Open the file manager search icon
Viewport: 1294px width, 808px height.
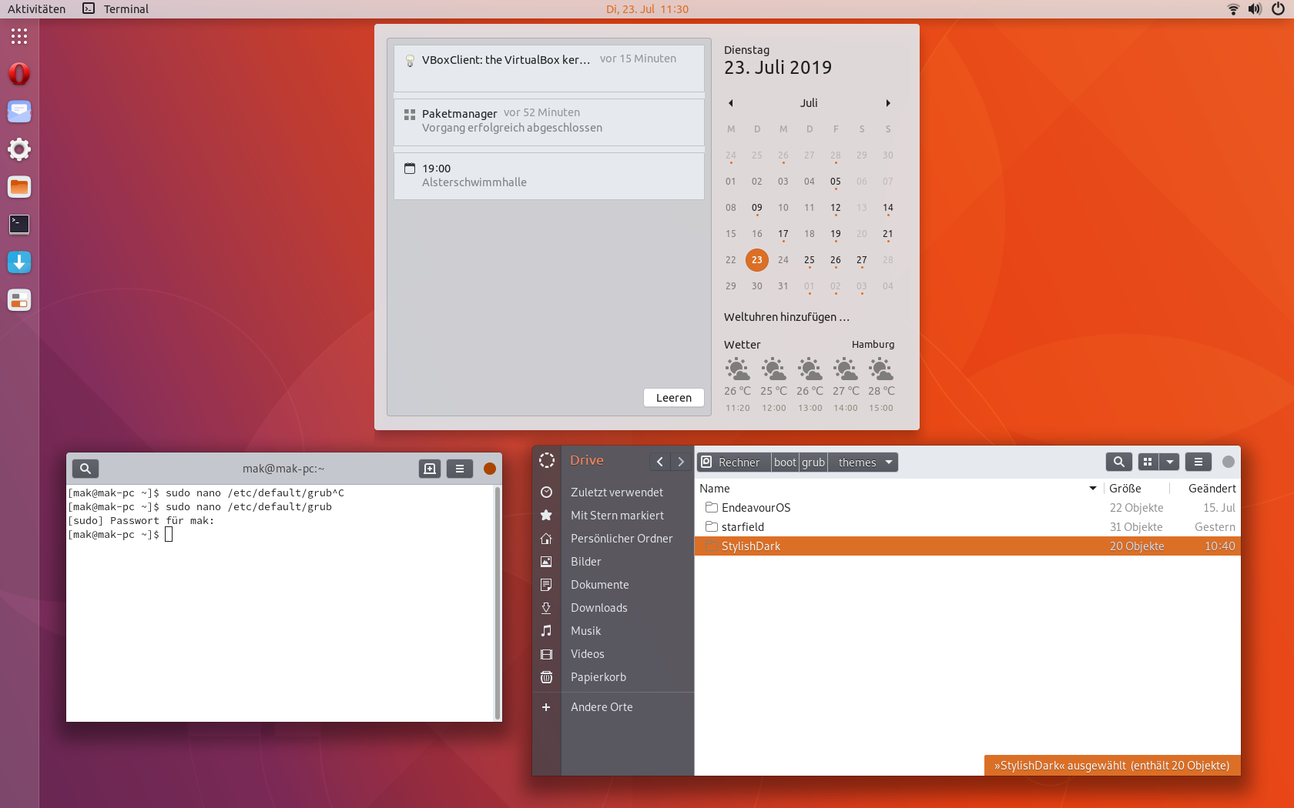(1118, 462)
